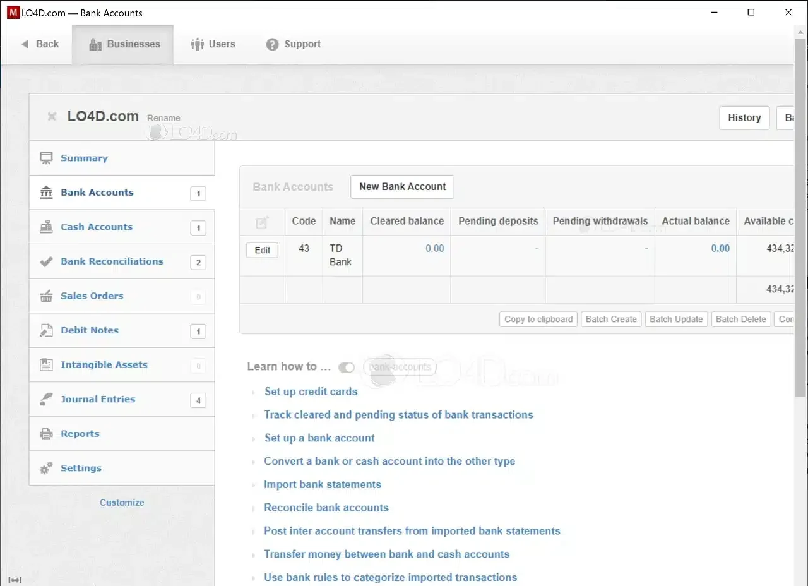Click the Cash Accounts coins icon
808x586 pixels.
(45, 226)
